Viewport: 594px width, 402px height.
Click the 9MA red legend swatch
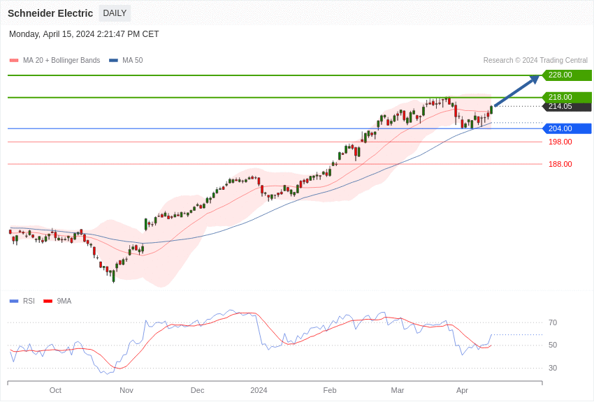click(48, 301)
